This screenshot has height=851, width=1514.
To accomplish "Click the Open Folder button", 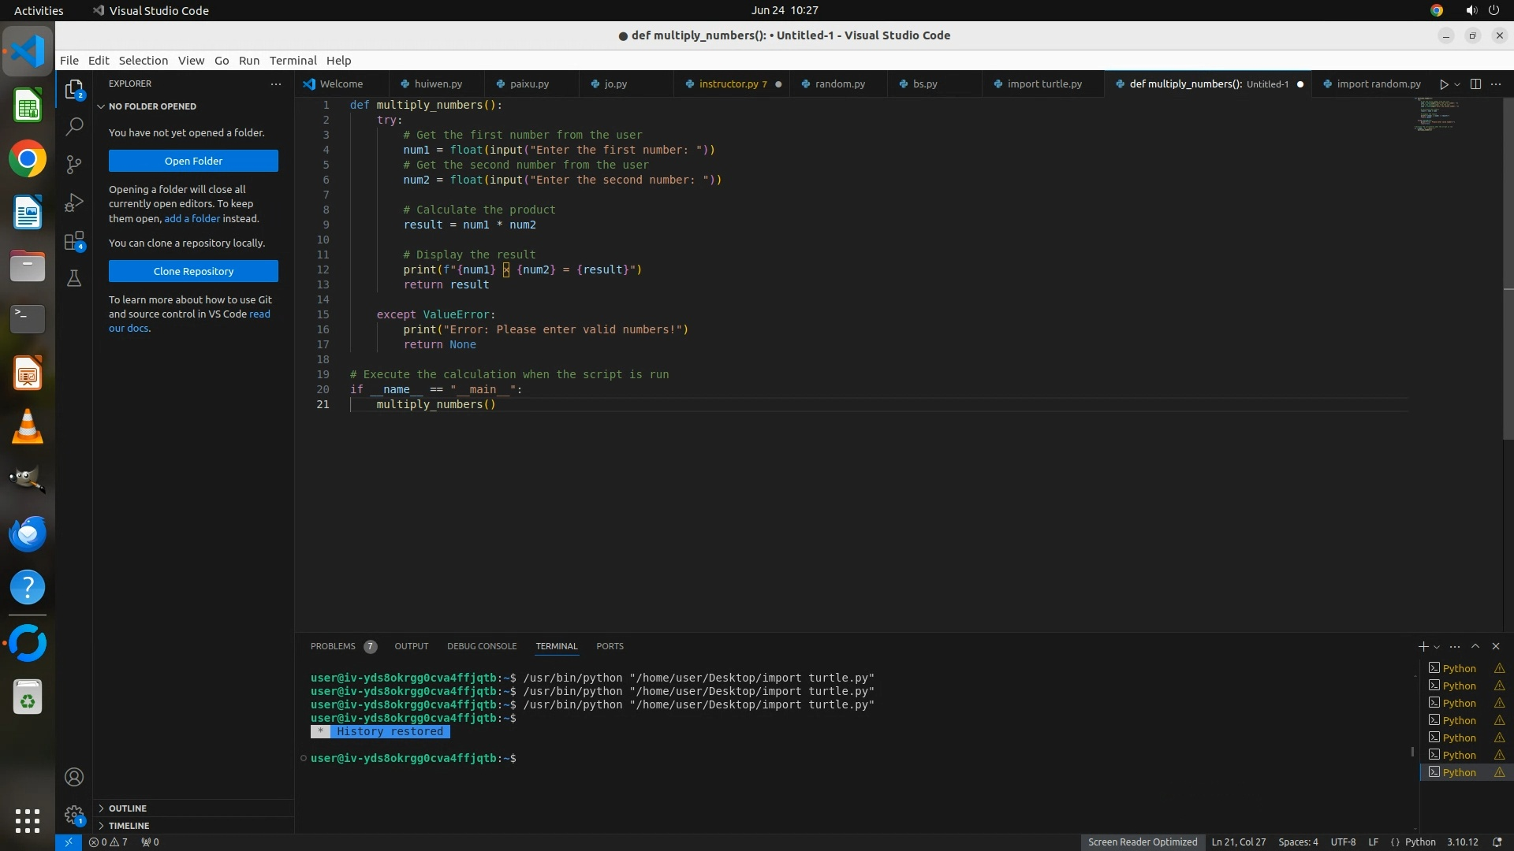I will pos(193,161).
